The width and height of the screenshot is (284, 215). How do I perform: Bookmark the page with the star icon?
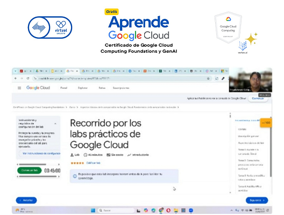coord(208,78)
